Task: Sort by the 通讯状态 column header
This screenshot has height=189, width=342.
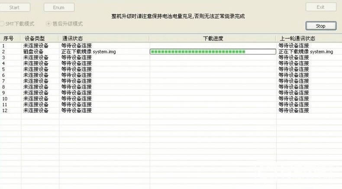Action: [x=73, y=39]
